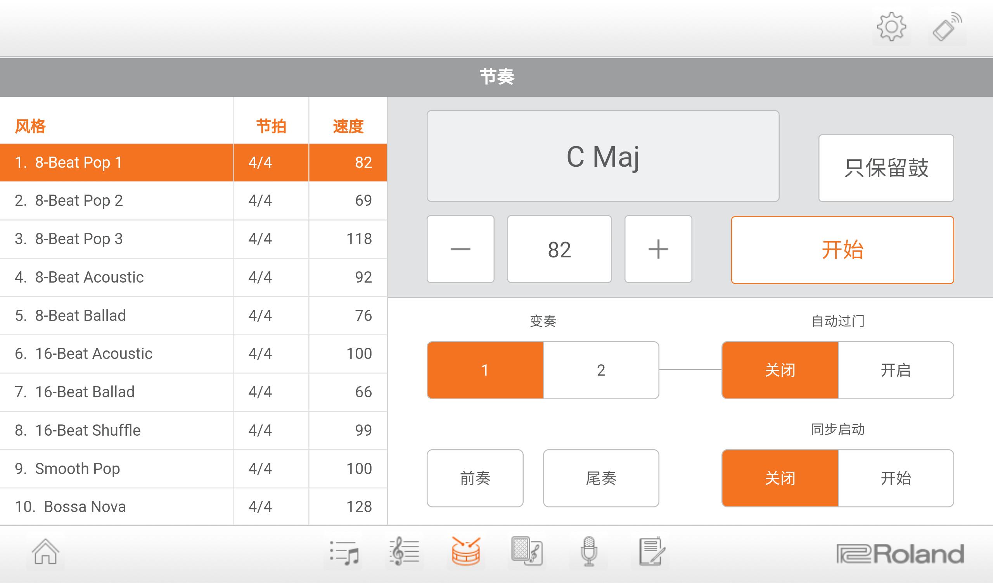Select variation 1

[x=485, y=370]
